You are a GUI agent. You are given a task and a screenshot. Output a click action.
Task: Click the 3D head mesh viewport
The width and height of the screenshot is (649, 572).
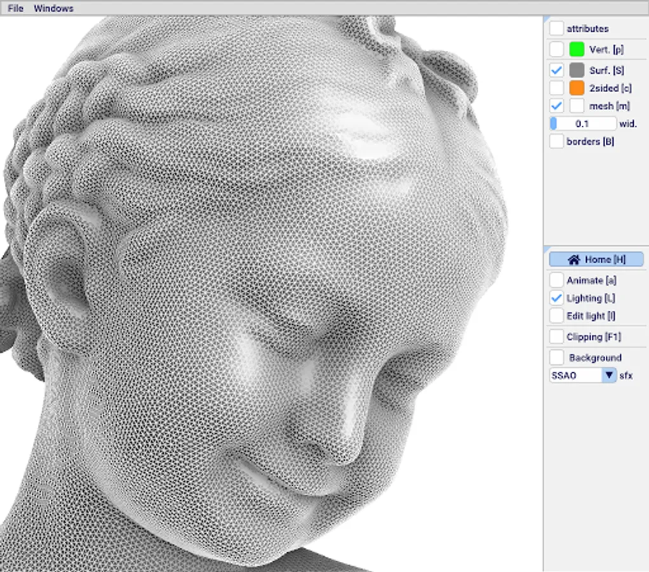coord(271,294)
